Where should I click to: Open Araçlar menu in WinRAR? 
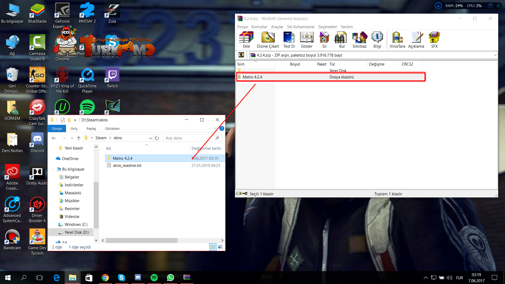click(277, 27)
